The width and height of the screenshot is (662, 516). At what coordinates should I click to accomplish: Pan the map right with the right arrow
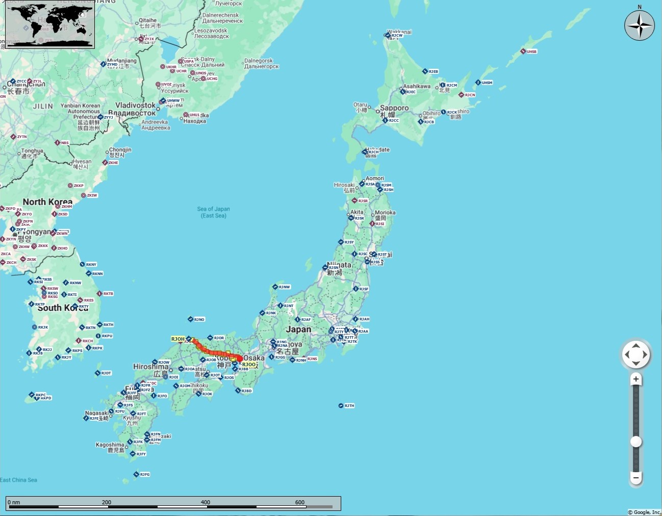tap(645, 355)
